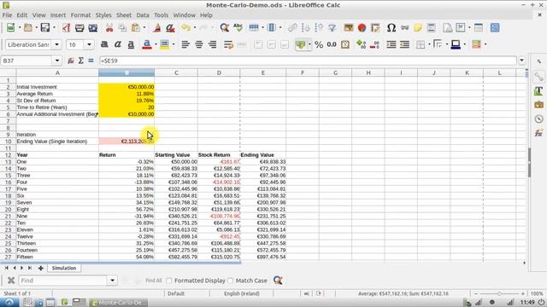Clear direct formatting
The width and height of the screenshot is (547, 307).
(170, 28)
